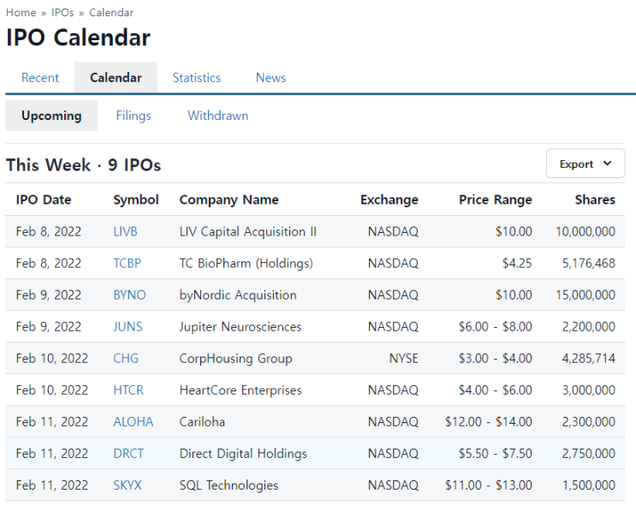Select the Upcoming sub-tab
The height and width of the screenshot is (512, 636).
(x=51, y=116)
